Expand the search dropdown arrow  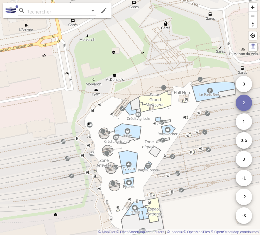click(x=93, y=11)
